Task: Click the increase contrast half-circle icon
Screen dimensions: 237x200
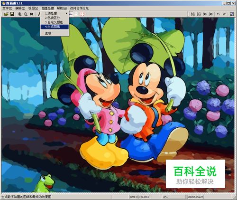Action: point(205,14)
